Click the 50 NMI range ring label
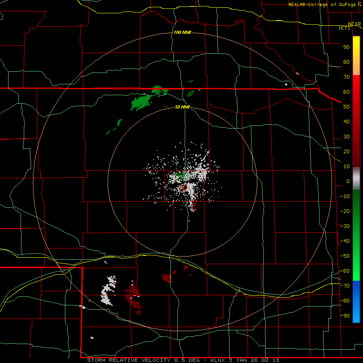Screen dimensions: 363x363 [x=182, y=107]
